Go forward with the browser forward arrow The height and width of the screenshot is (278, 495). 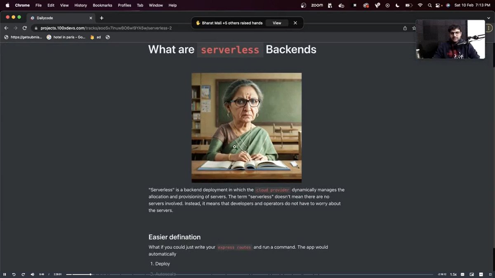tap(15, 28)
